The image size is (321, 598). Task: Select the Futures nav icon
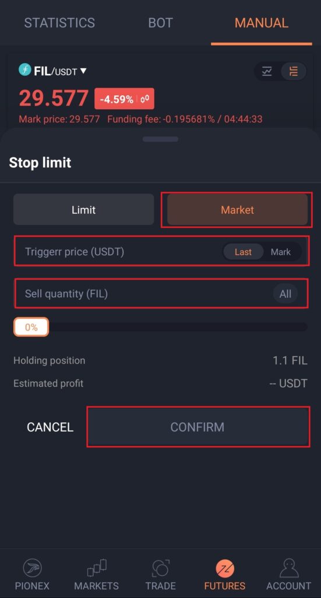click(x=225, y=569)
